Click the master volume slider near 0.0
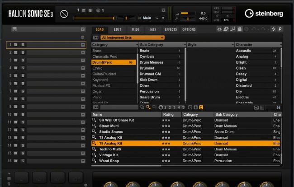294x187 pixels. [x=188, y=13]
